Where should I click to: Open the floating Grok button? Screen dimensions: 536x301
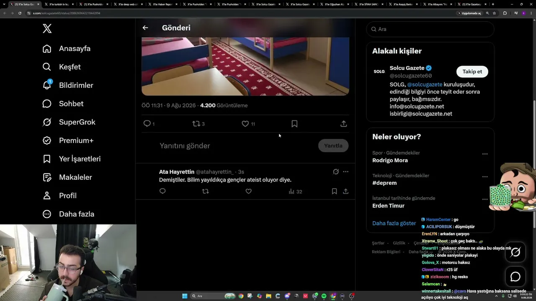point(515,252)
